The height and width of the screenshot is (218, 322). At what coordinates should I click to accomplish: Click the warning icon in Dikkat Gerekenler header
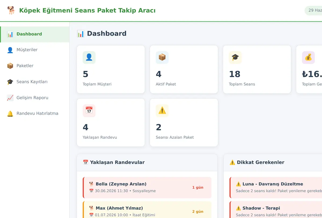(232, 162)
